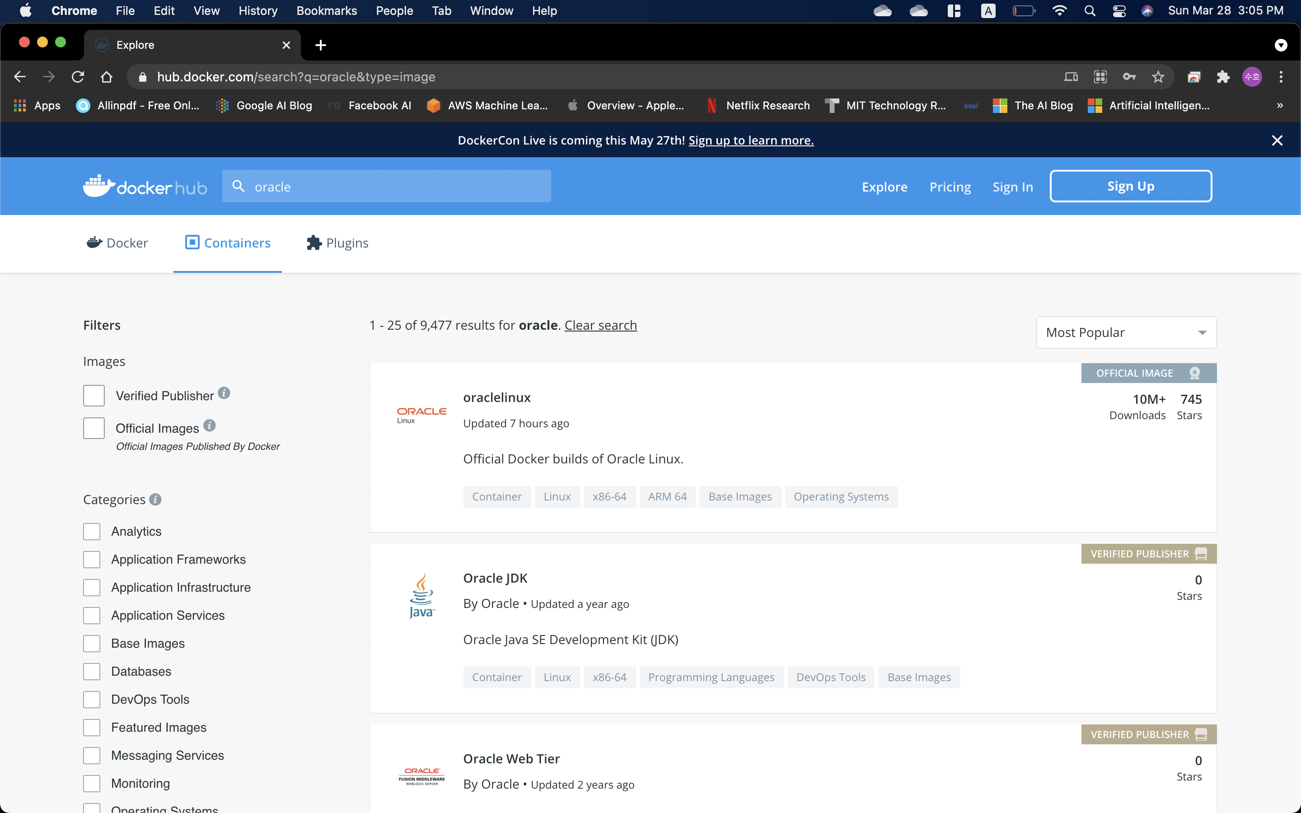Open the Siri icon in the menu bar
The height and width of the screenshot is (813, 1301).
click(1147, 11)
